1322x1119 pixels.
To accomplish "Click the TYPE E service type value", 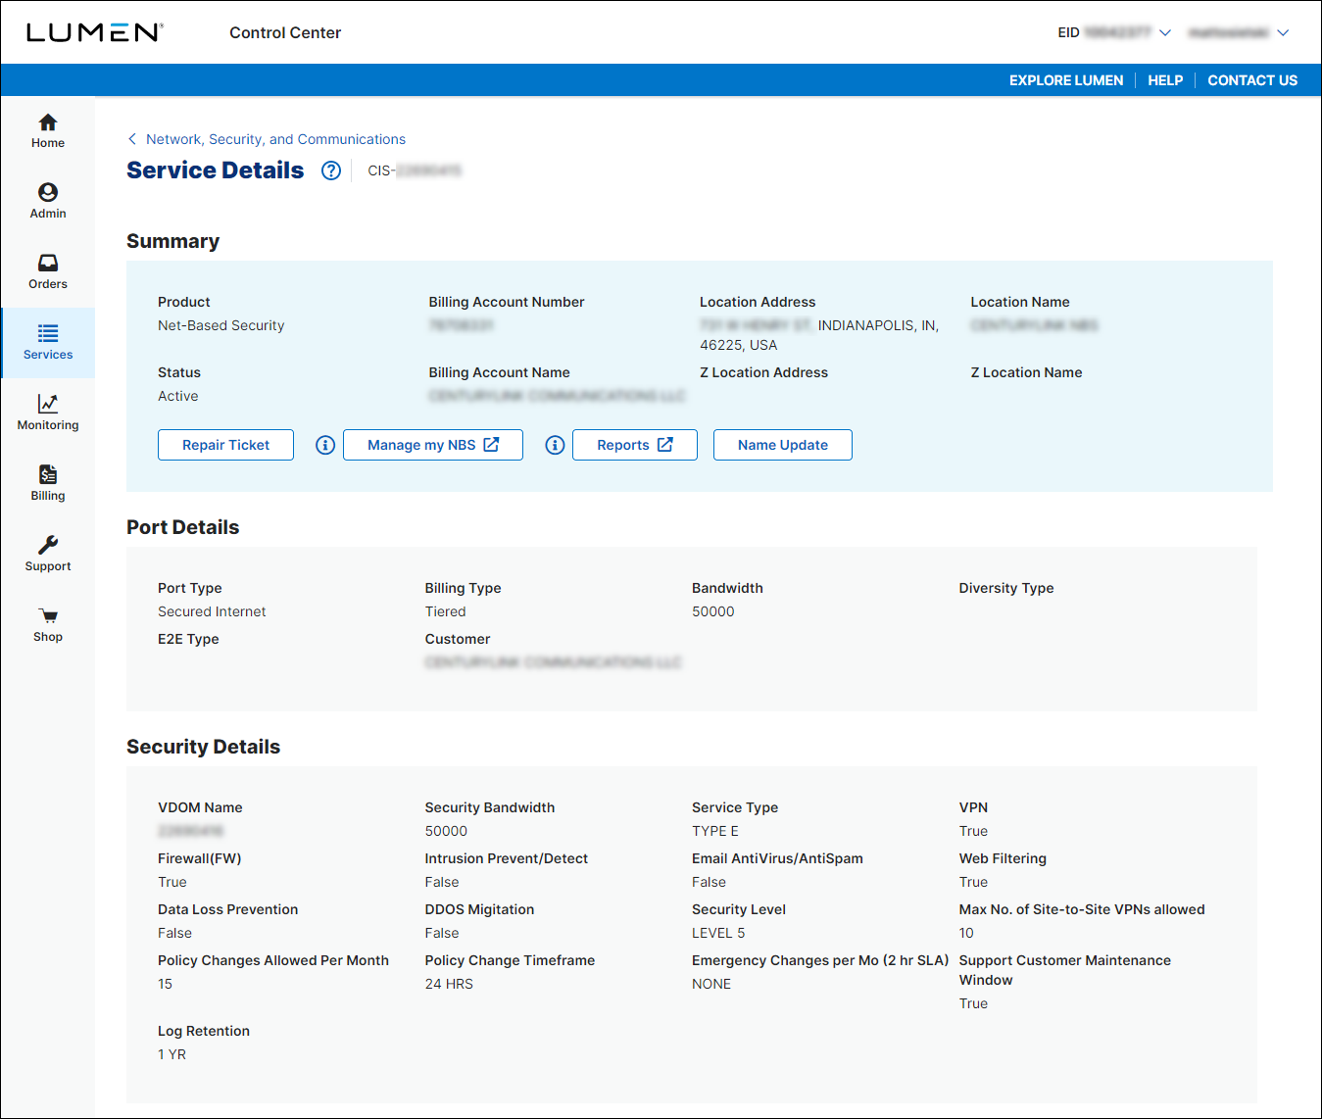I will [x=715, y=831].
